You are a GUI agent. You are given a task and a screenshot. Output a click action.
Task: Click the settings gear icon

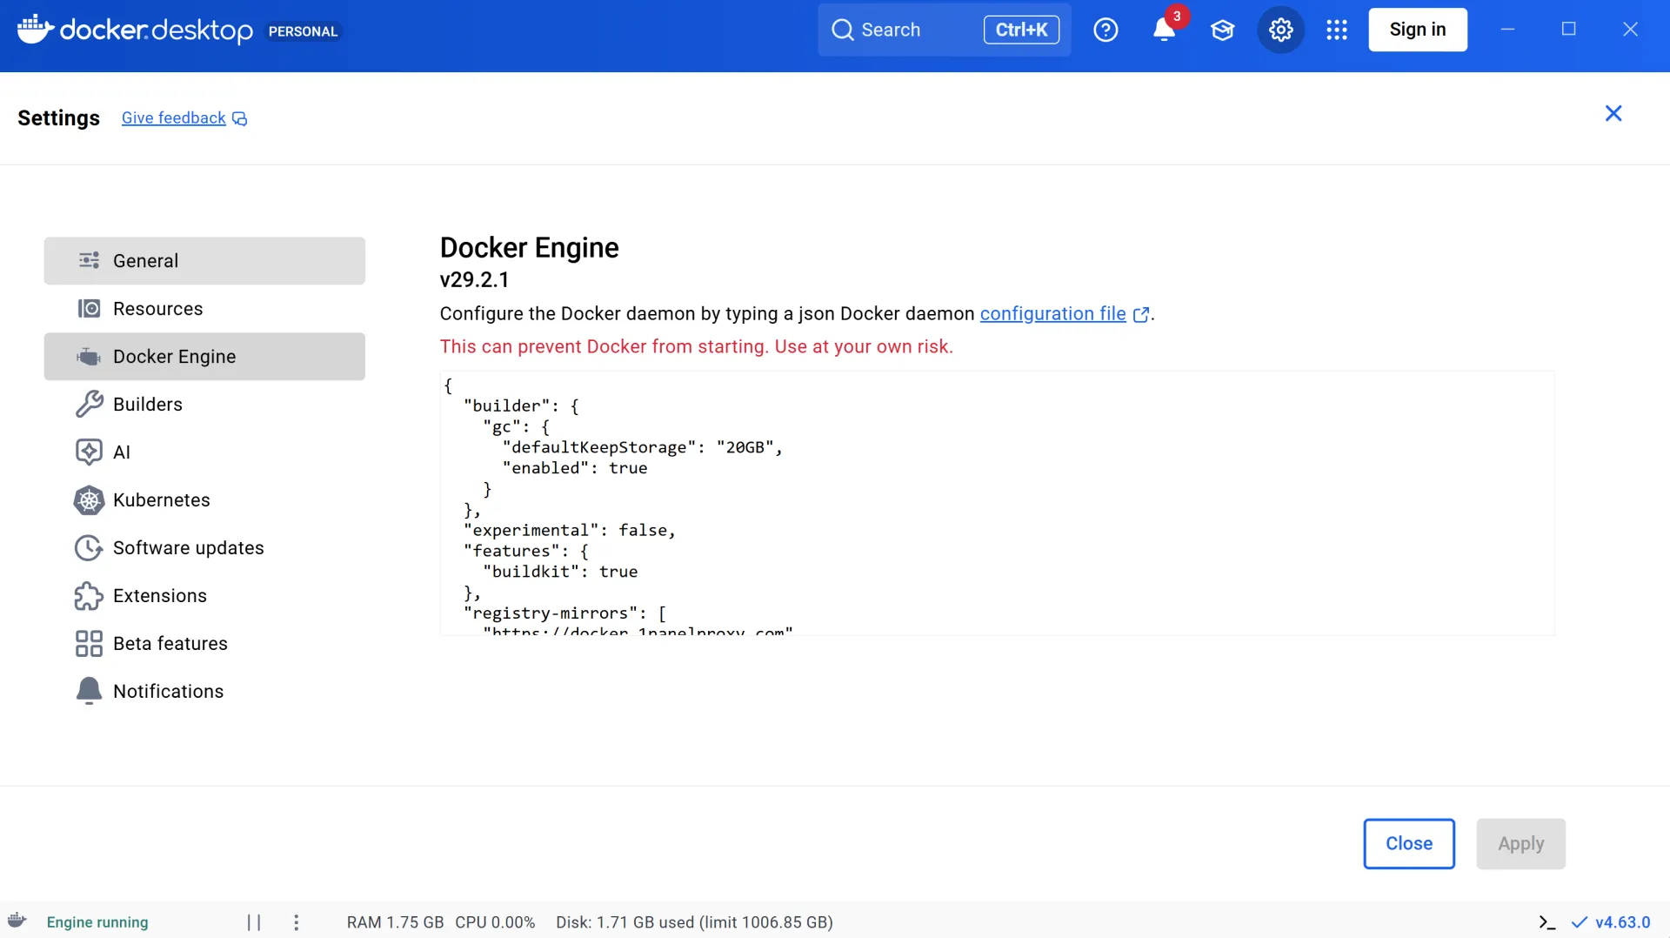coord(1280,30)
